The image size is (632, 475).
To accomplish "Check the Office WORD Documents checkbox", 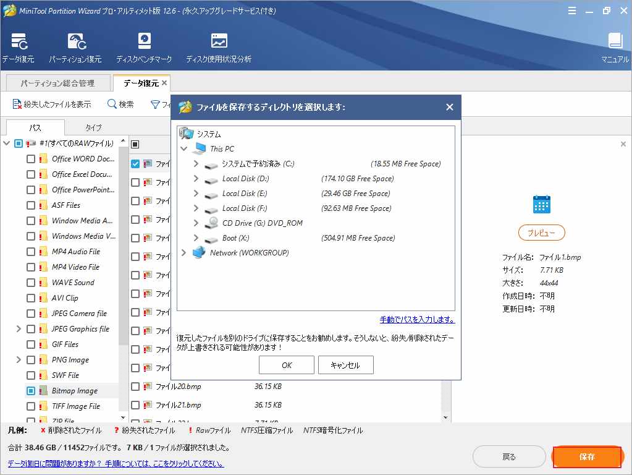I will tap(30, 158).
